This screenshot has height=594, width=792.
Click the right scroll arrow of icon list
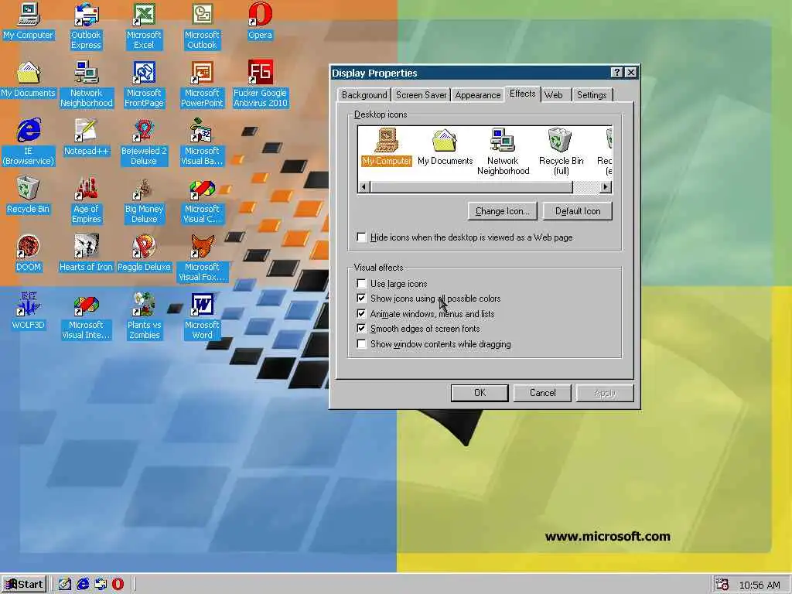(606, 187)
